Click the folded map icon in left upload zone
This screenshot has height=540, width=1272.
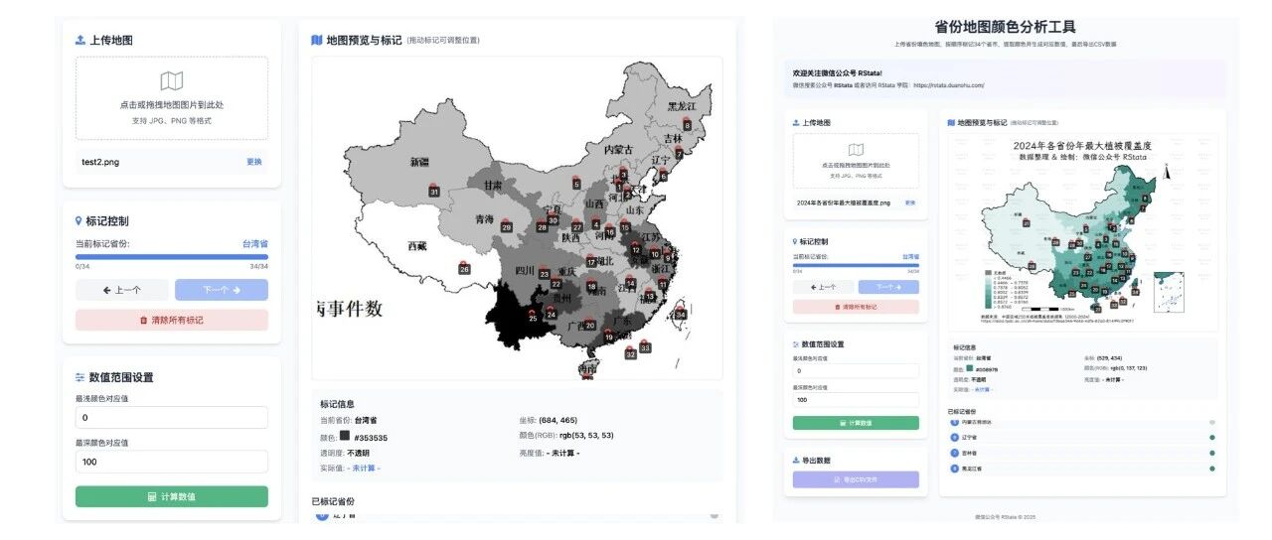171,80
